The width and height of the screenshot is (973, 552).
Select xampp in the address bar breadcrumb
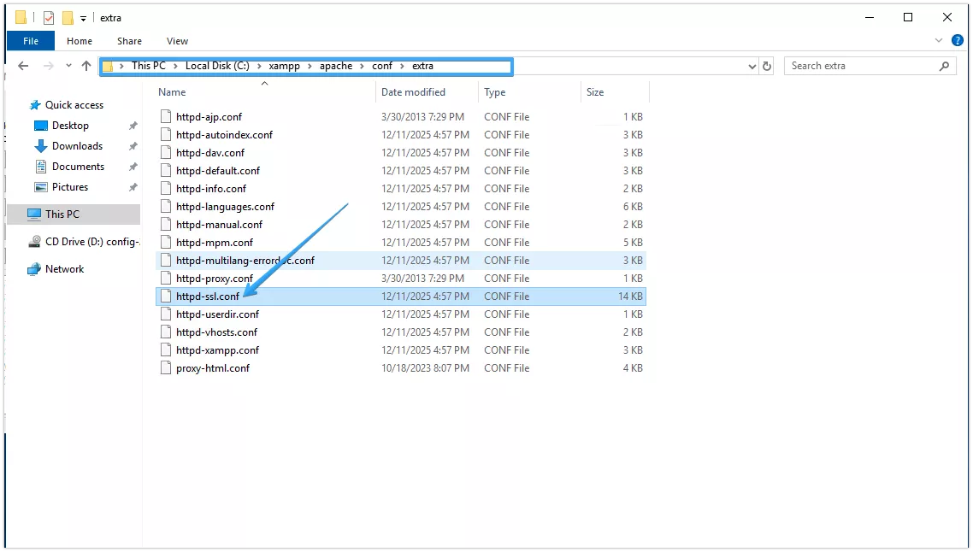[x=285, y=66]
